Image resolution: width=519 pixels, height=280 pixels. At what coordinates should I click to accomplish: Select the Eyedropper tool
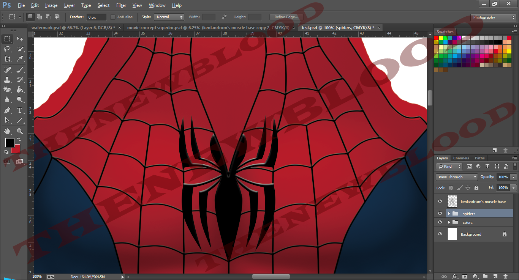coord(20,59)
